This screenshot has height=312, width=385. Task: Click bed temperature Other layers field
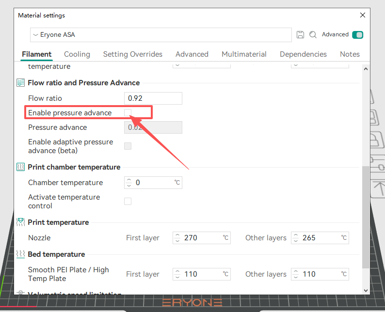[x=322, y=274]
